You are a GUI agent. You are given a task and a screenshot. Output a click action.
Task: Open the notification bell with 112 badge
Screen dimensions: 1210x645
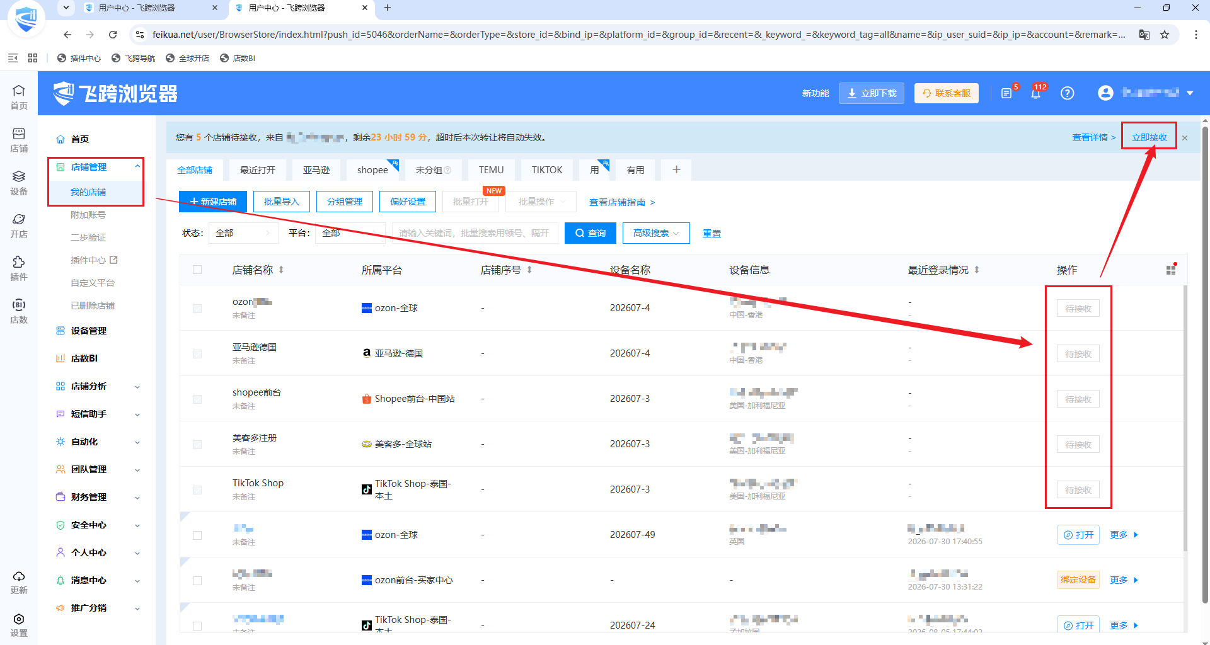point(1035,93)
